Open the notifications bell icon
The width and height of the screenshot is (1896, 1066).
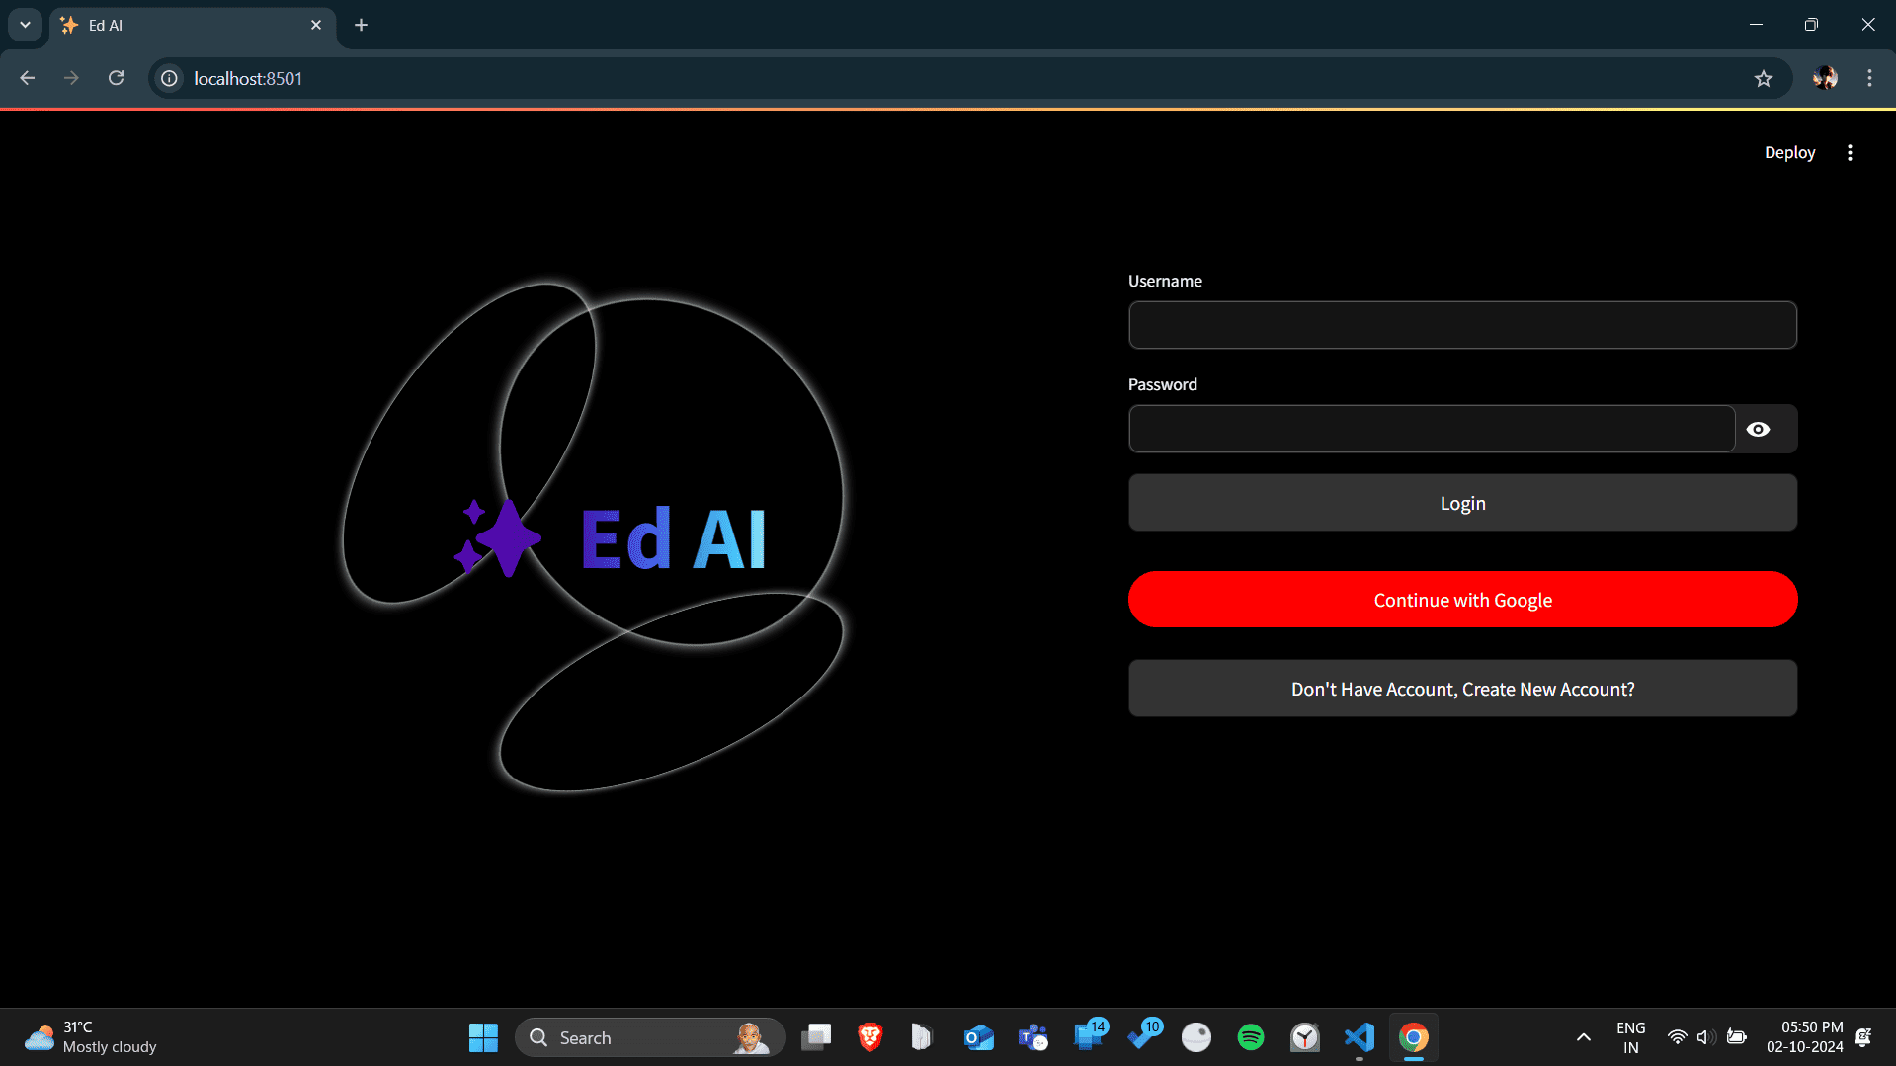[x=1863, y=1037]
